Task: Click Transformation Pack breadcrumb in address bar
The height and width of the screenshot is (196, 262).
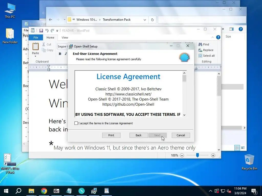Action: click(x=117, y=20)
